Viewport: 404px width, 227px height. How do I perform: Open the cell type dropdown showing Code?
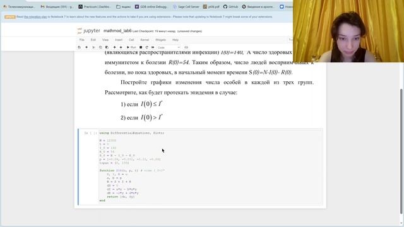(169, 47)
